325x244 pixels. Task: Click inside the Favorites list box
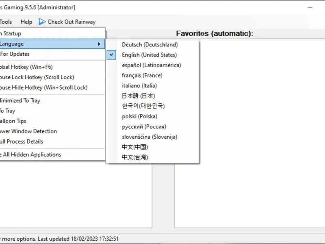[x=250, y=133]
